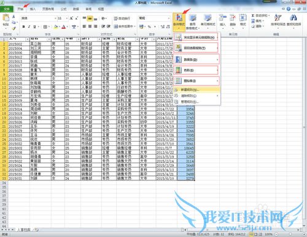Expand Font group dialog launcher

[78, 34]
